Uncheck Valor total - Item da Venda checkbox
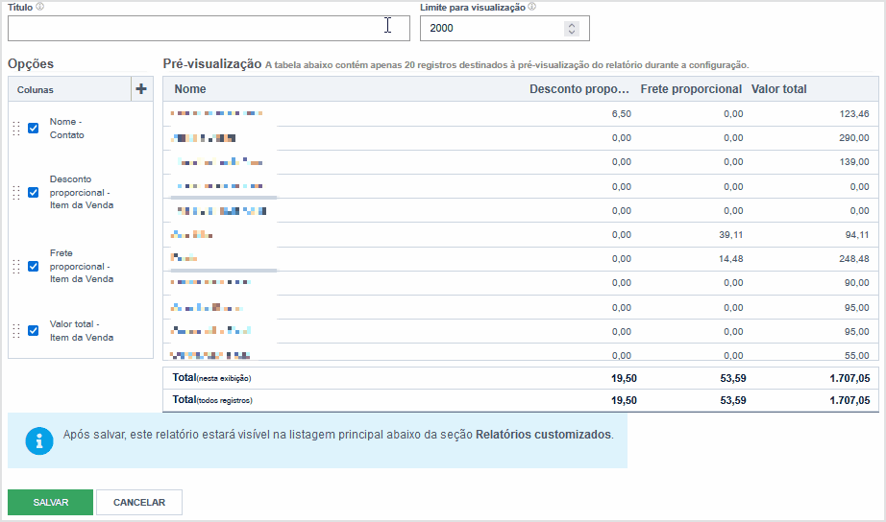 pos(34,331)
